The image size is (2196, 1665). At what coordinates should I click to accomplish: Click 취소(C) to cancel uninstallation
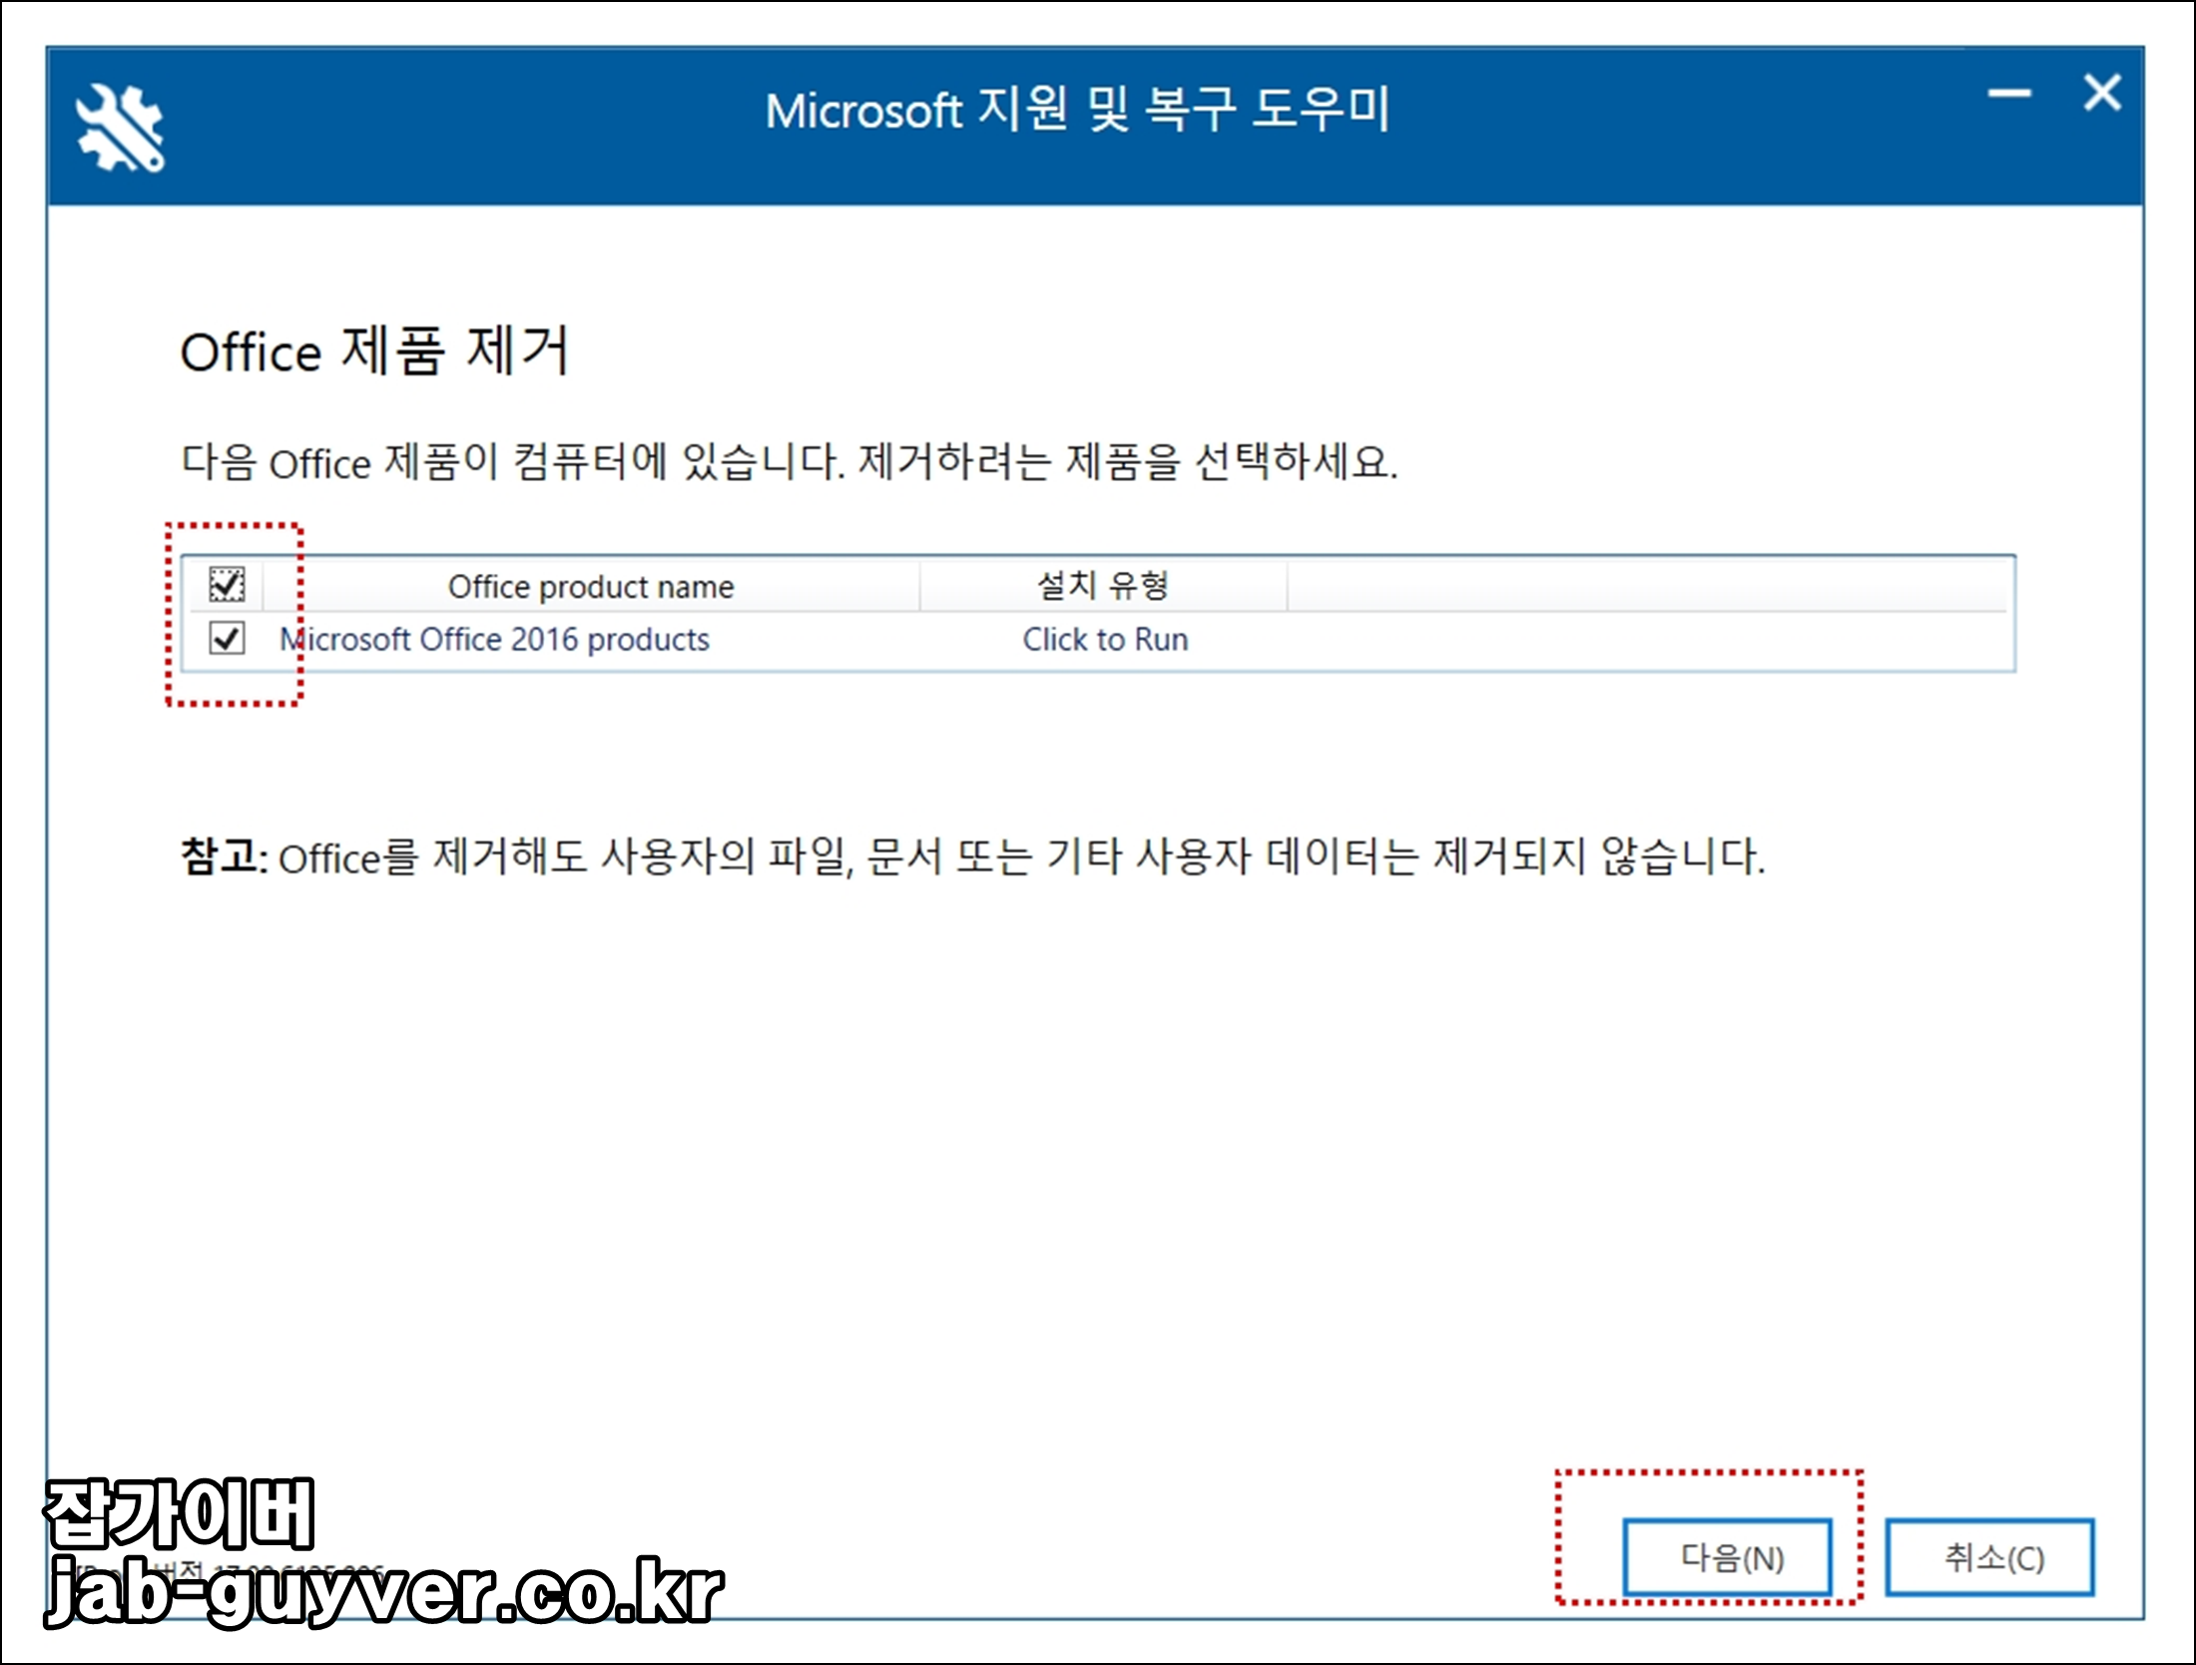click(1989, 1559)
